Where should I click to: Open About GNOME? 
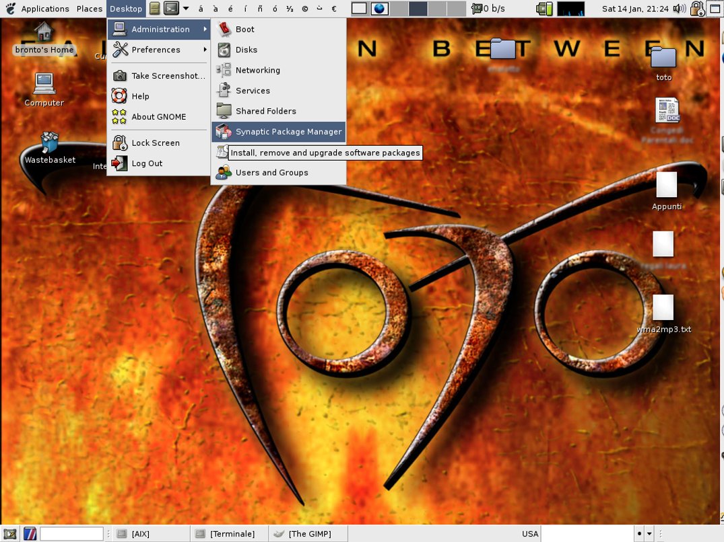click(x=159, y=116)
